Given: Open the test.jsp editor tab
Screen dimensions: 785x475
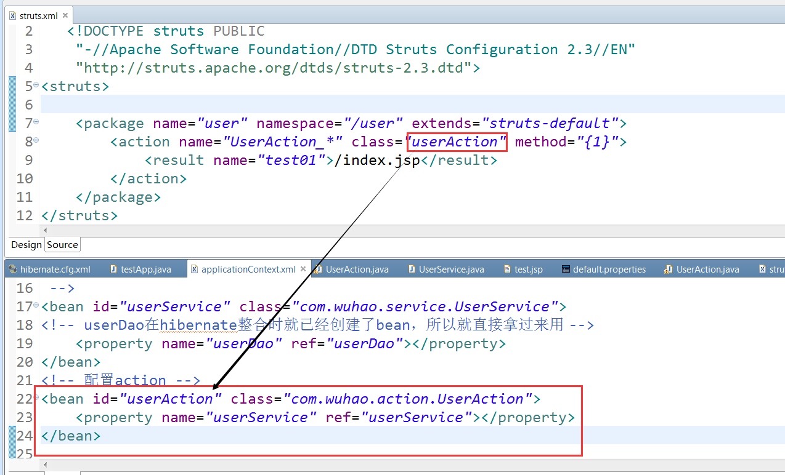Looking at the screenshot, I should (x=523, y=269).
